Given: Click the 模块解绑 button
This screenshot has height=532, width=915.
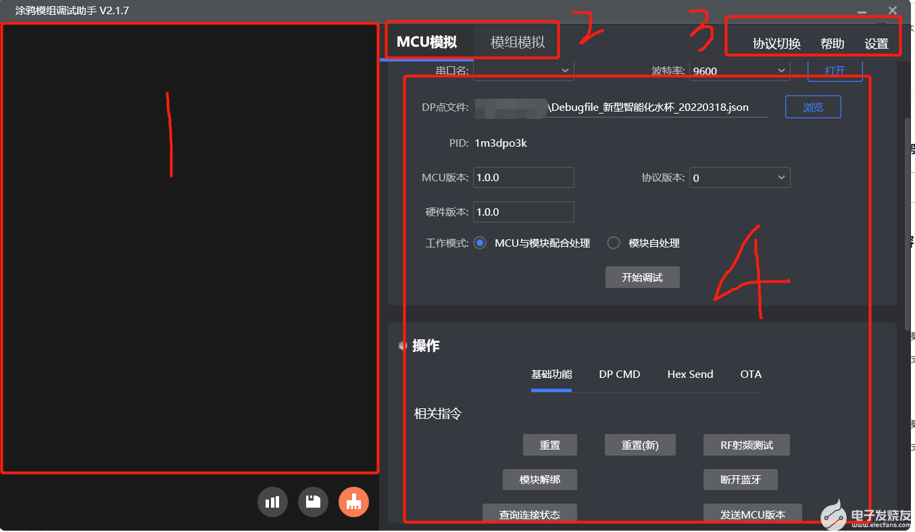Looking at the screenshot, I should [540, 479].
